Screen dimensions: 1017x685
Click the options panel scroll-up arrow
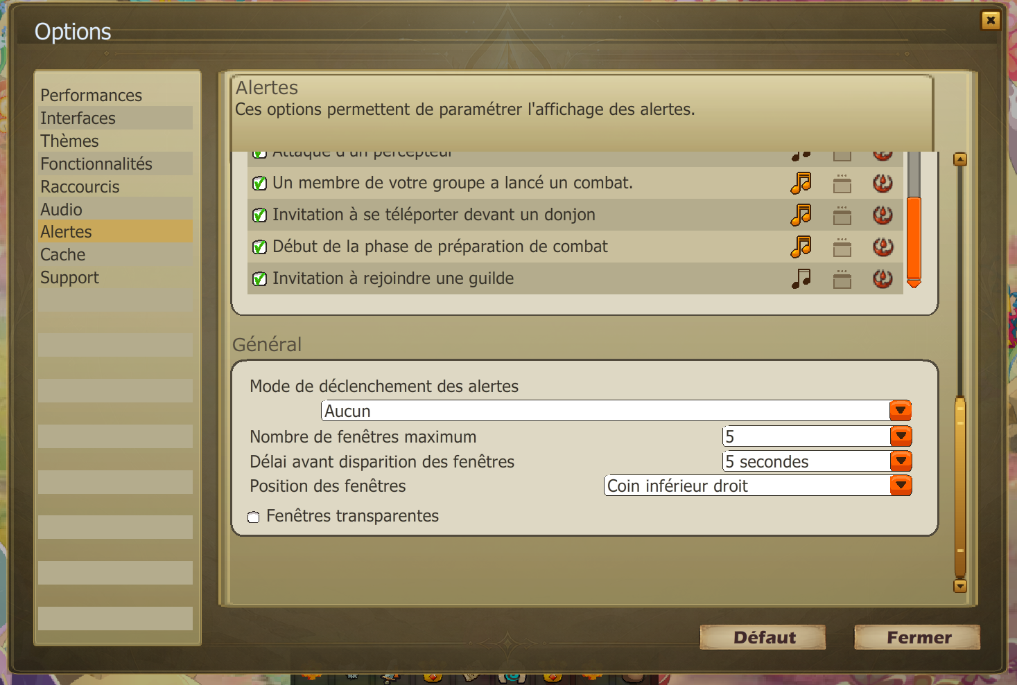(x=960, y=159)
